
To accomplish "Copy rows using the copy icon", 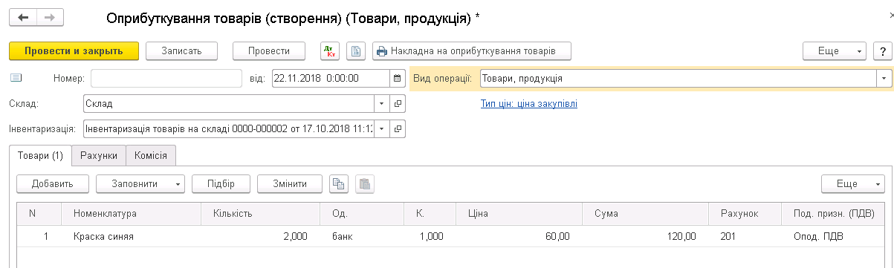I will pyautogui.click(x=339, y=183).
